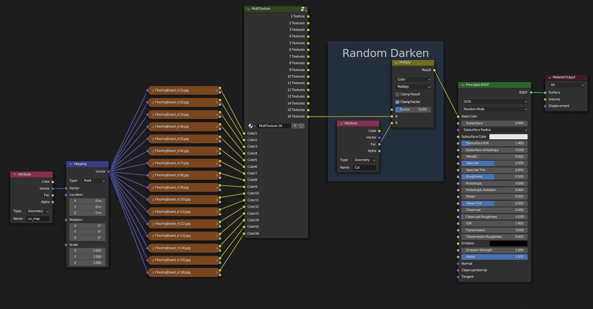The height and width of the screenshot is (309, 593).
Task: Disable the Clamp Factor checkbox
Action: coord(397,102)
